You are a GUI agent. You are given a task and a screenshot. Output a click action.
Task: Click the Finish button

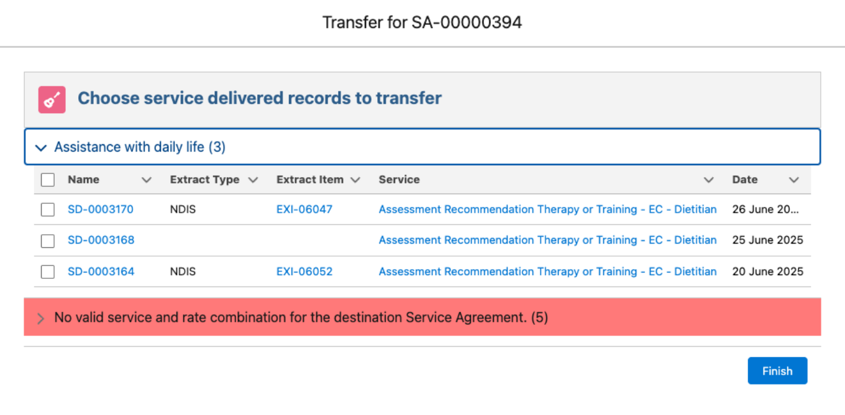pyautogui.click(x=777, y=370)
